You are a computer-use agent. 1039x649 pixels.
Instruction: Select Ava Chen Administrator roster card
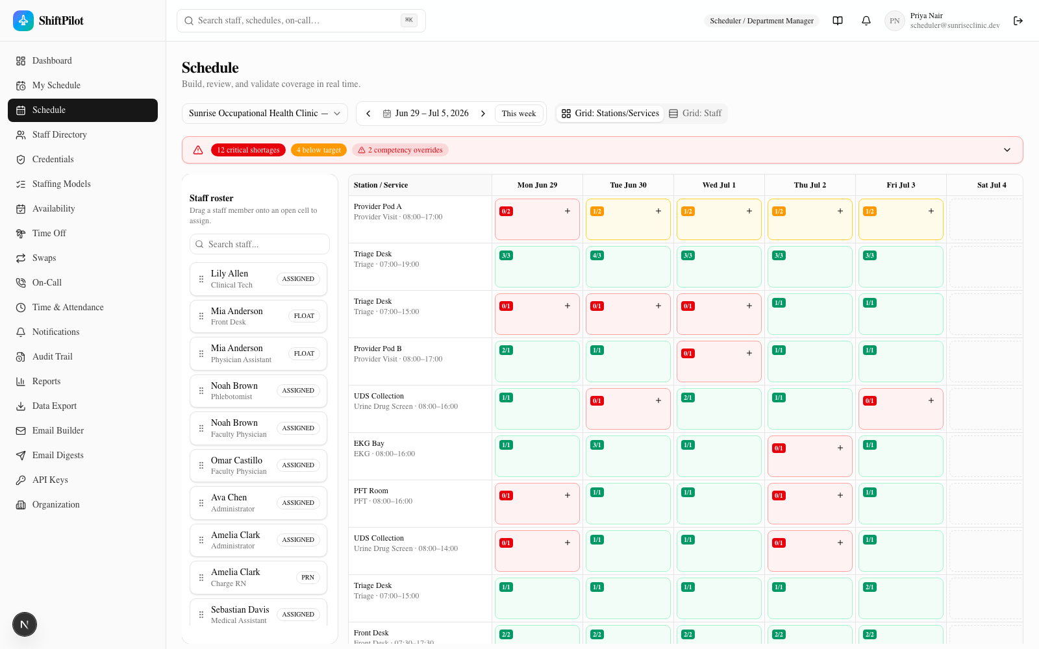point(258,503)
